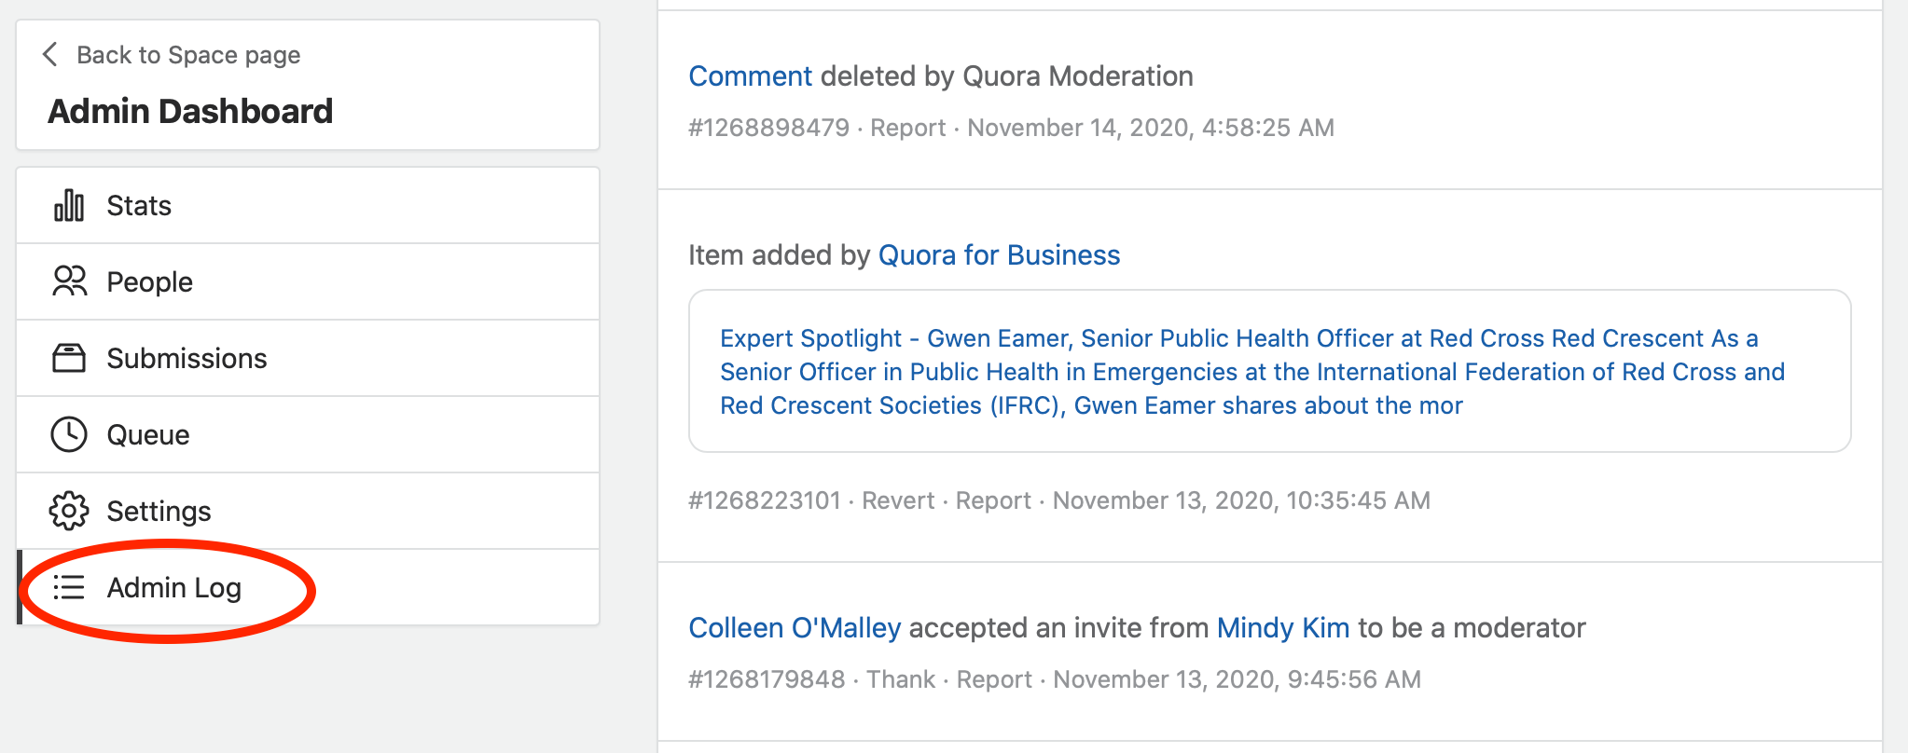Open Settings from the sidebar

[308, 511]
